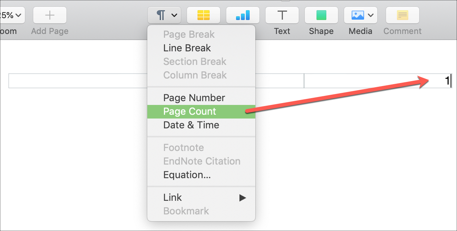Image resolution: width=457 pixels, height=231 pixels.
Task: Click the yellow Table toolbar icon
Action: point(204,15)
